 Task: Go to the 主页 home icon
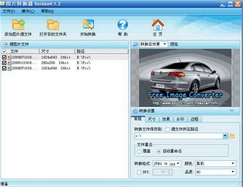tap(157, 26)
